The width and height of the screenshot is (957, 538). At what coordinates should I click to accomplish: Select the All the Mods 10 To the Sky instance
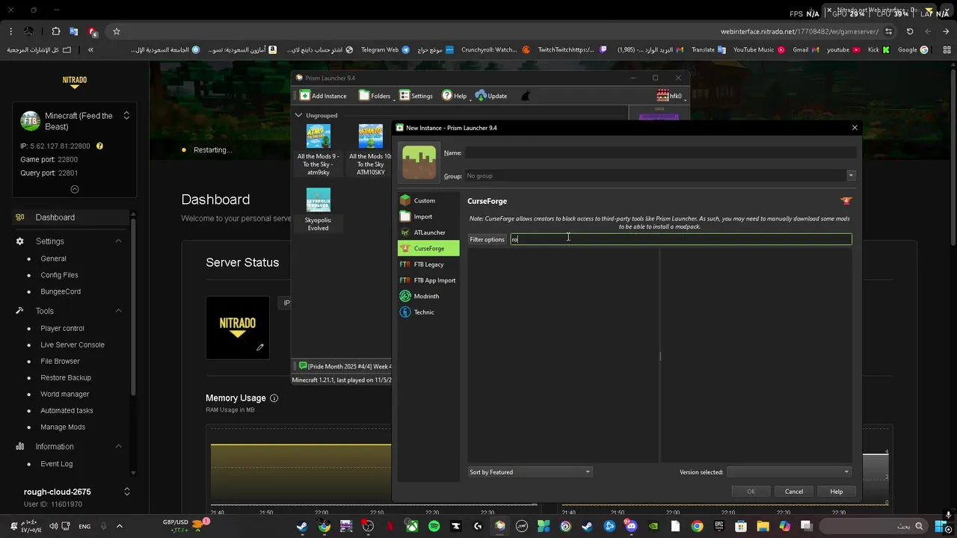click(371, 150)
